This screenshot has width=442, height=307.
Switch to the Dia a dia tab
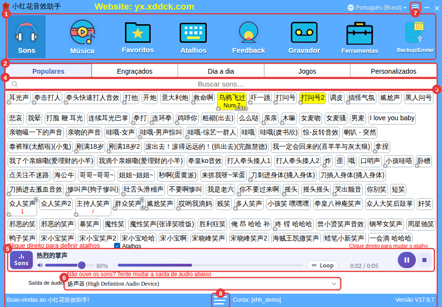[221, 71]
